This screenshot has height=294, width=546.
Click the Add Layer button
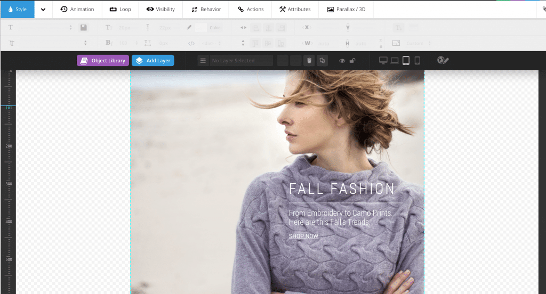pos(153,61)
